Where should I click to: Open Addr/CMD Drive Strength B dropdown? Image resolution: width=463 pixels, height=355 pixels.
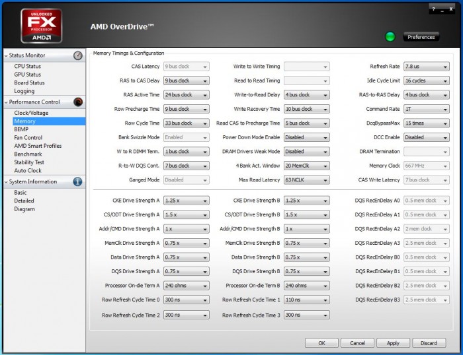point(306,229)
